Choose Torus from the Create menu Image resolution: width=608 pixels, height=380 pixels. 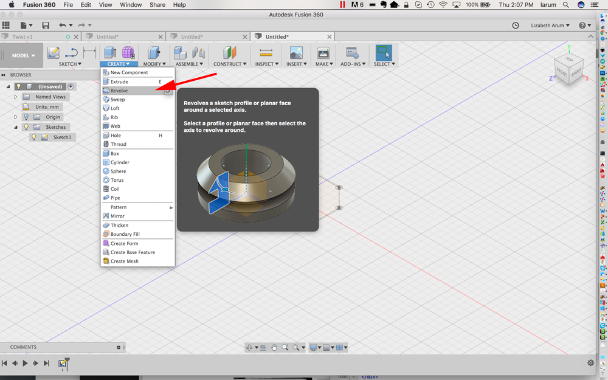point(137,181)
